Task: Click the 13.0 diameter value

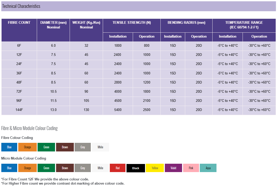Action: coord(53,110)
